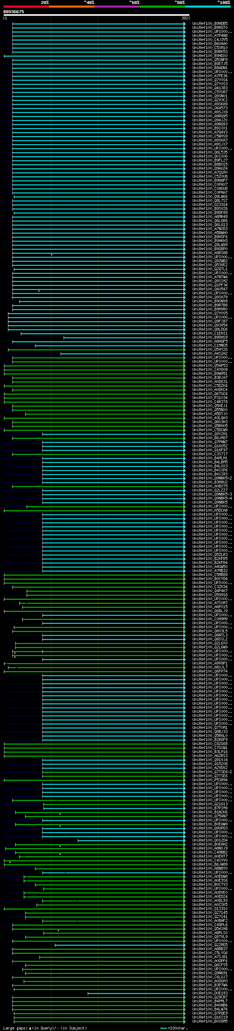
Task: Select the UniRef100_A5DTJ0 label
Action: [210, 413]
